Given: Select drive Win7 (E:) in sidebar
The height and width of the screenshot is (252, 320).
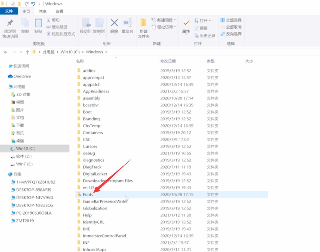Looking at the screenshot, I should (22, 164).
